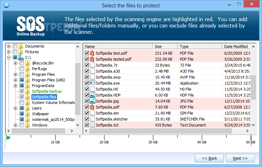
Task: Collapse the C:\ drive node
Action: pos(9,57)
